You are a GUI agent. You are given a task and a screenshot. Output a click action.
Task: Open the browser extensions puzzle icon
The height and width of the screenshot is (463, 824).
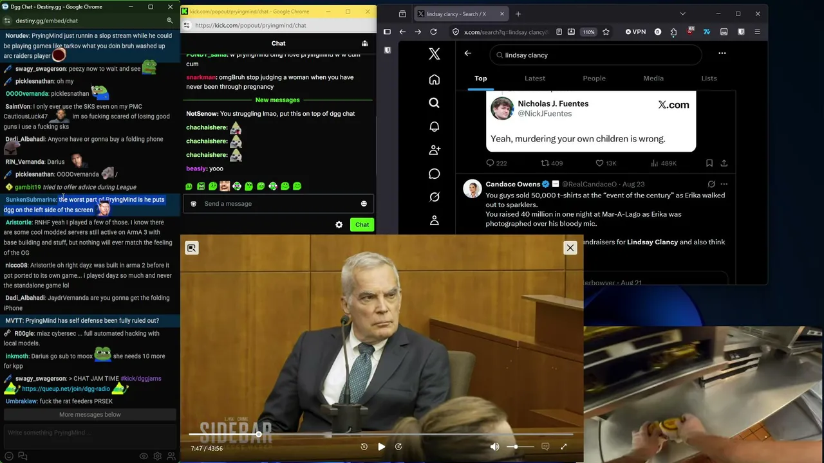point(673,32)
